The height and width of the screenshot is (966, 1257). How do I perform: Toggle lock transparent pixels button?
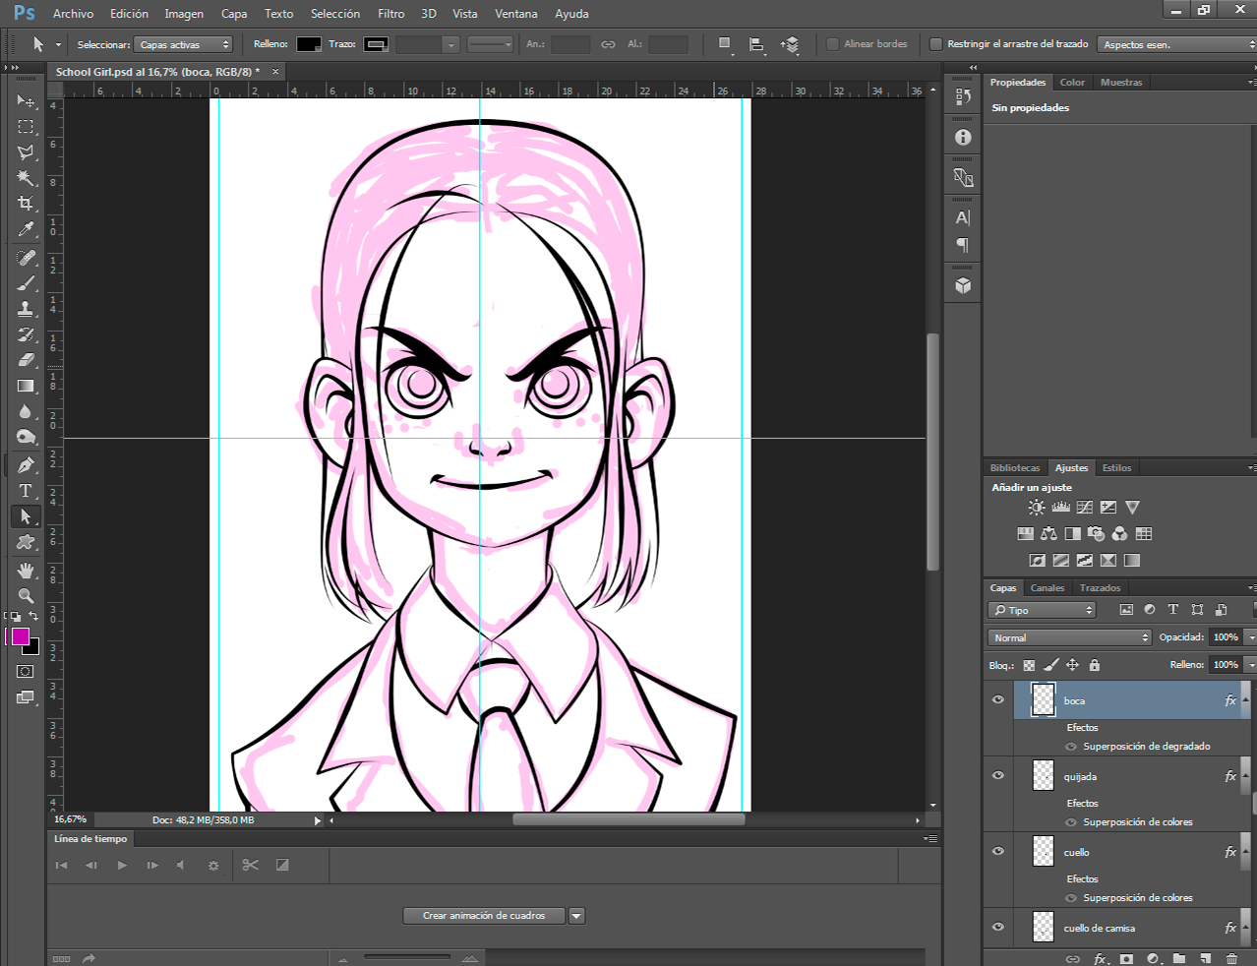[1029, 665]
